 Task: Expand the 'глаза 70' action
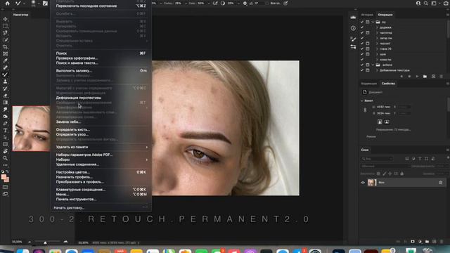coord(377,48)
